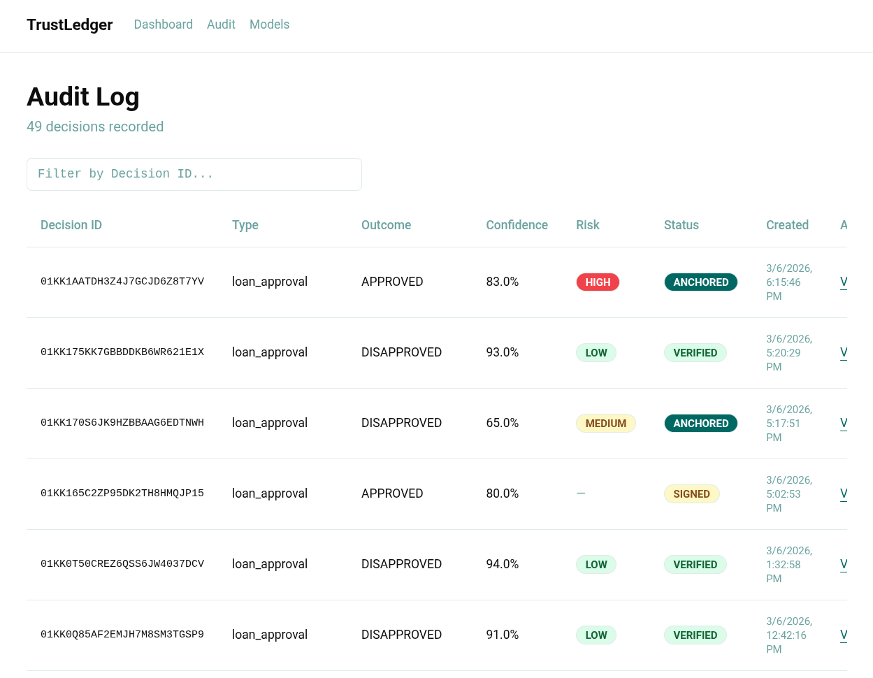Screen dimensions: 873x678
Task: Open view link for 5:20:29 PM decision
Action: pyautogui.click(x=843, y=353)
